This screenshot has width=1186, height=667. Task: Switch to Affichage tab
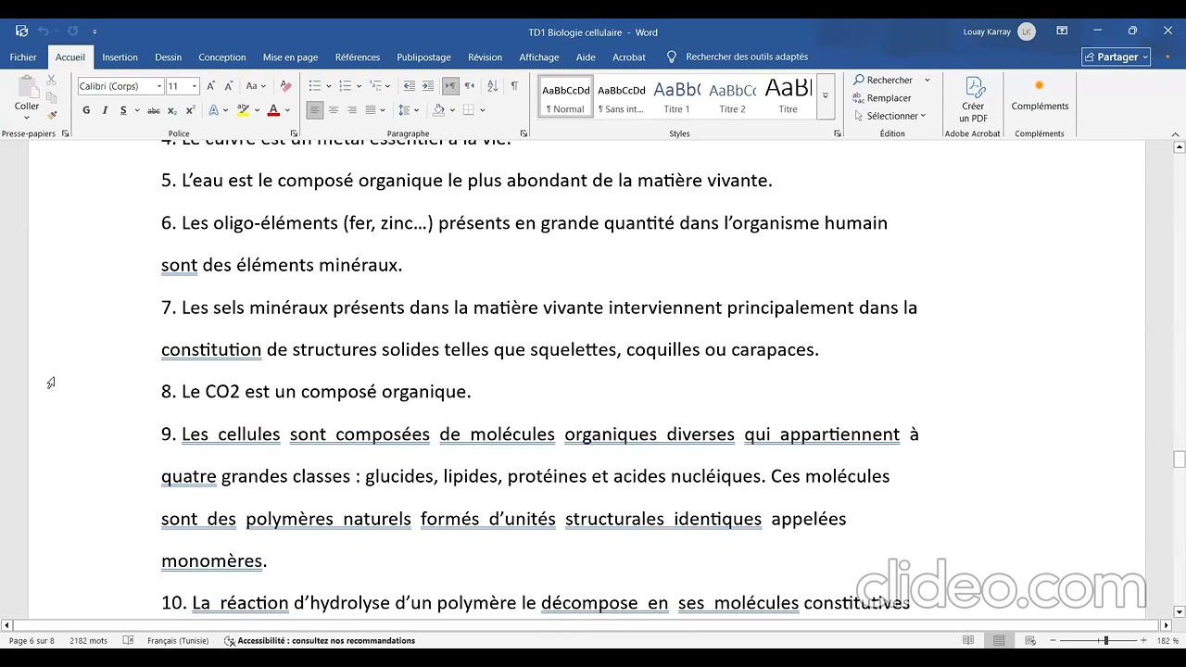[538, 57]
